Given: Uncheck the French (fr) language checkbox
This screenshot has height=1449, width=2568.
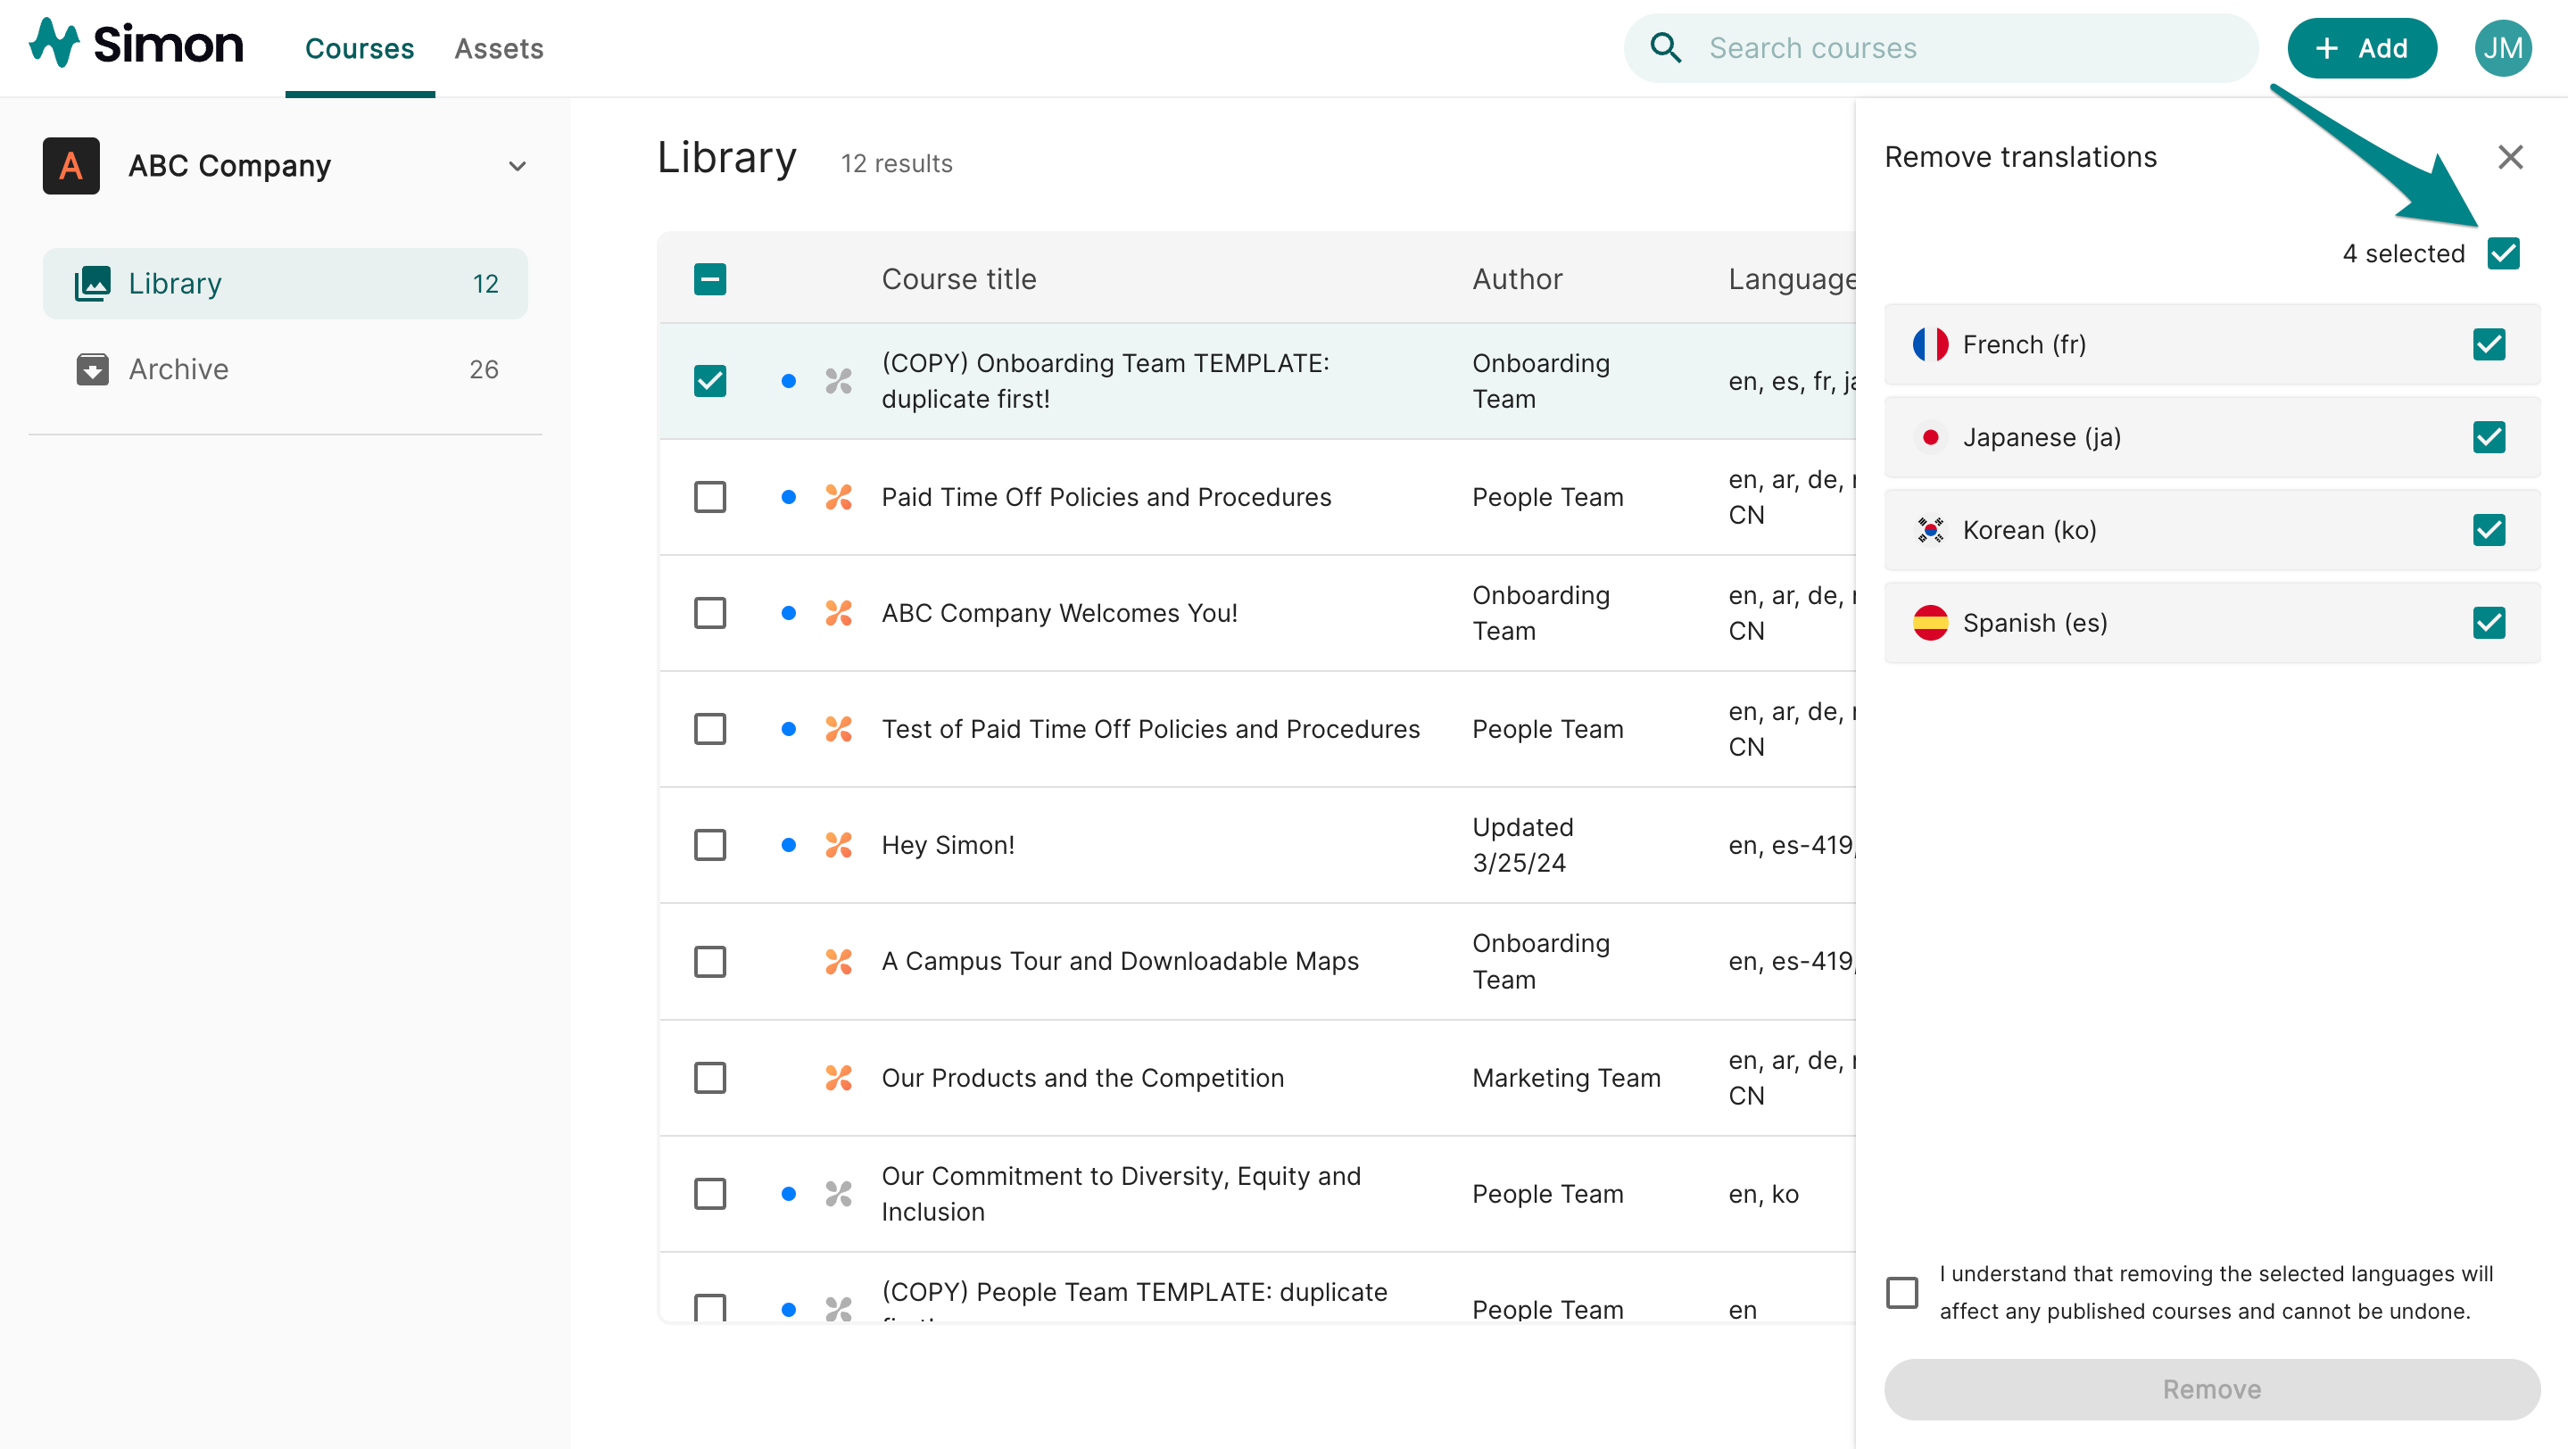Looking at the screenshot, I should tap(2489, 344).
